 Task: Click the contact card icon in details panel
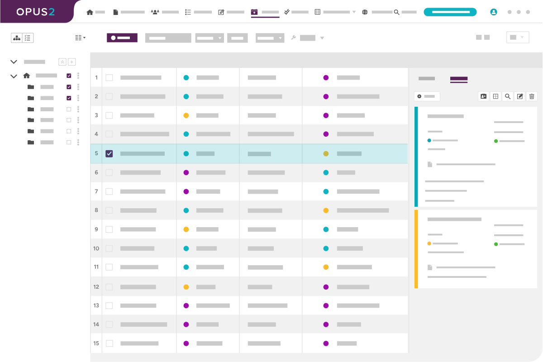point(483,96)
